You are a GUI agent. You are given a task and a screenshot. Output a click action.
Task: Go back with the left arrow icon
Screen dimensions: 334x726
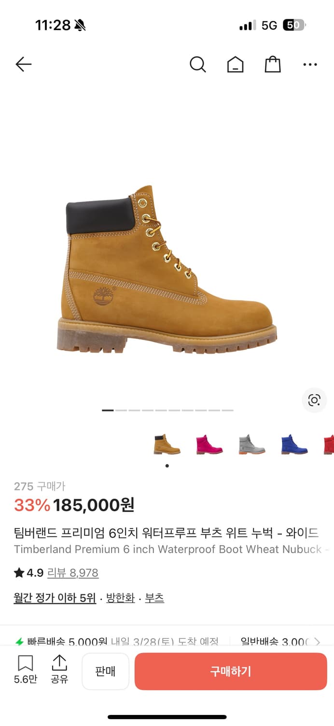(x=23, y=64)
